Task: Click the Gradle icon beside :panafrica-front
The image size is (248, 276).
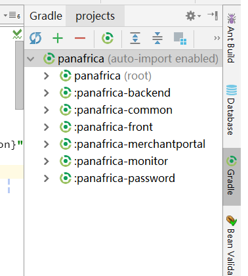Action: click(x=66, y=127)
